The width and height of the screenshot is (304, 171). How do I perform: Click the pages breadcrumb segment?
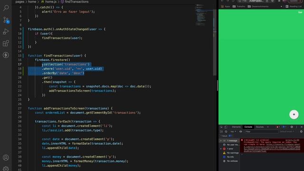(x=20, y=2)
